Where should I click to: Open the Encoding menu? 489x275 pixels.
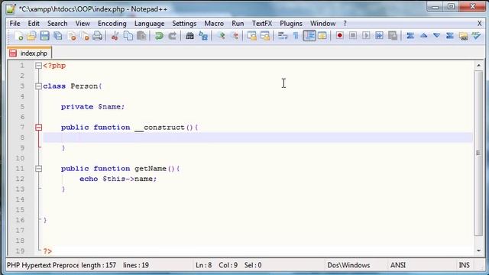112,24
